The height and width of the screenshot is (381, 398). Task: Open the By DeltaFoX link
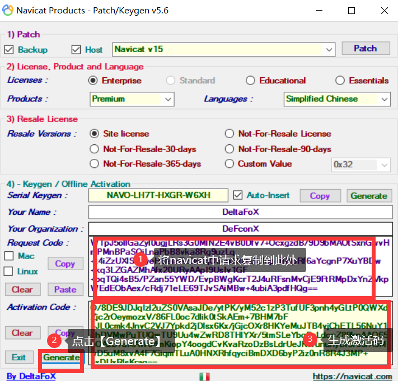pos(31,376)
